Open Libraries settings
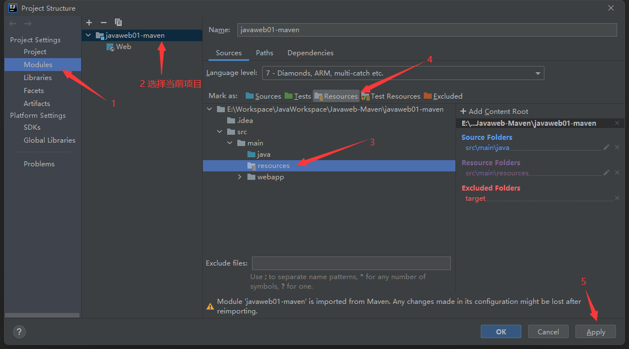The image size is (629, 349). pos(38,77)
